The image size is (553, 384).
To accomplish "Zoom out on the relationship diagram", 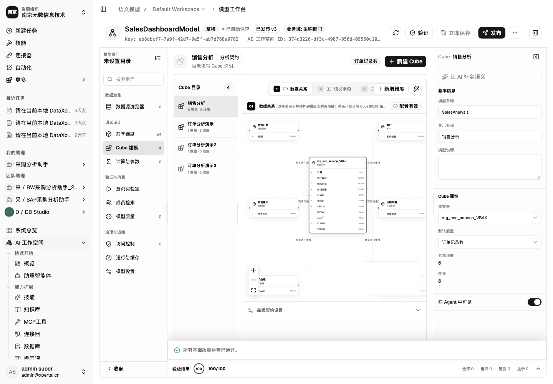I will pos(253,280).
